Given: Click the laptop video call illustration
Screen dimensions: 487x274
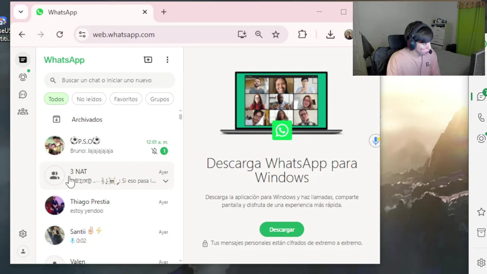Looking at the screenshot, I should 281,103.
